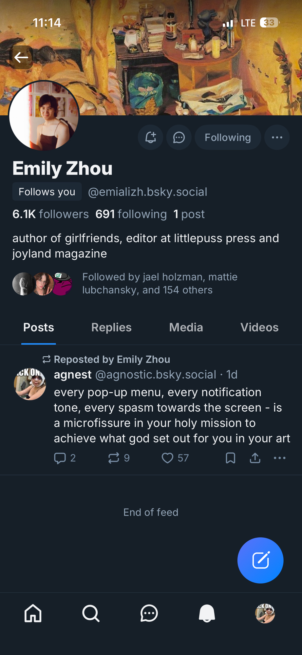Open the Search page

[x=91, y=613]
